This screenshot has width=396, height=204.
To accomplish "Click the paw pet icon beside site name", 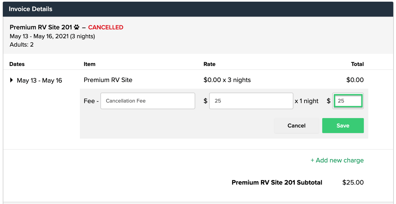I will tap(77, 27).
